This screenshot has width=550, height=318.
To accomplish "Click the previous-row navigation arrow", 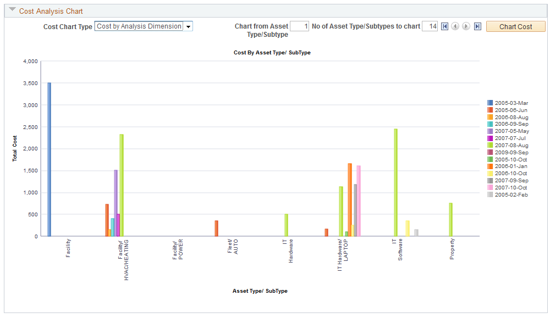I will click(455, 26).
